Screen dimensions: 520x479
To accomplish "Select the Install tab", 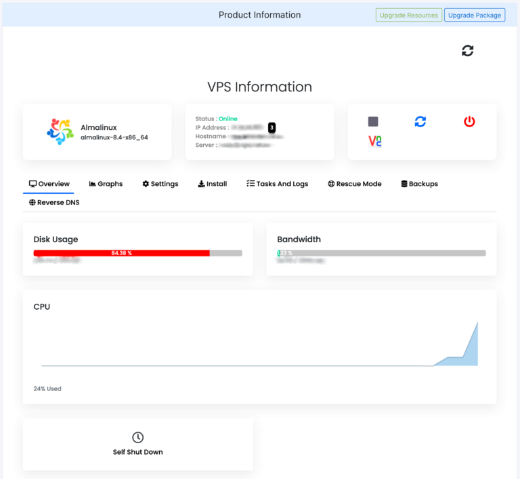I will click(212, 184).
